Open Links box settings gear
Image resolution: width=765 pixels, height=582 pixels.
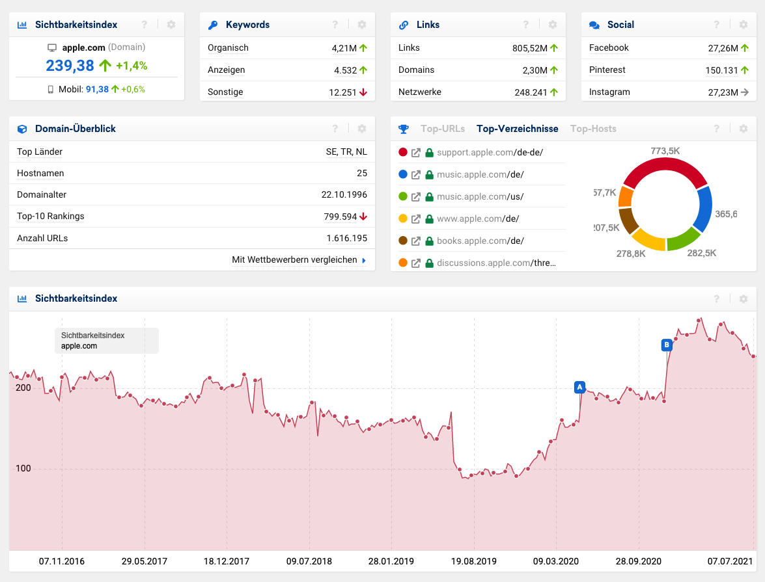tap(552, 24)
